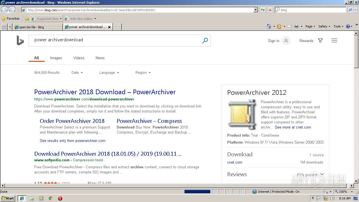This screenshot has height=202, width=359.
Task: Open the Tools menu
Action: pos(339,26)
